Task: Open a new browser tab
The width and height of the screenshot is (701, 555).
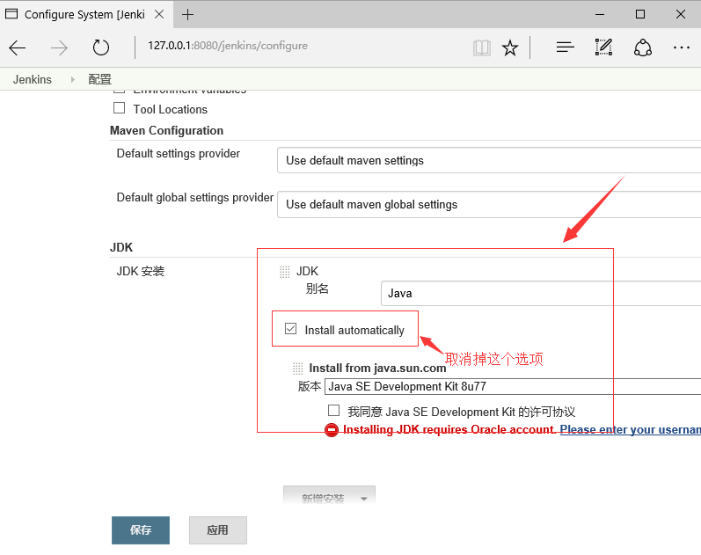Action: [187, 14]
